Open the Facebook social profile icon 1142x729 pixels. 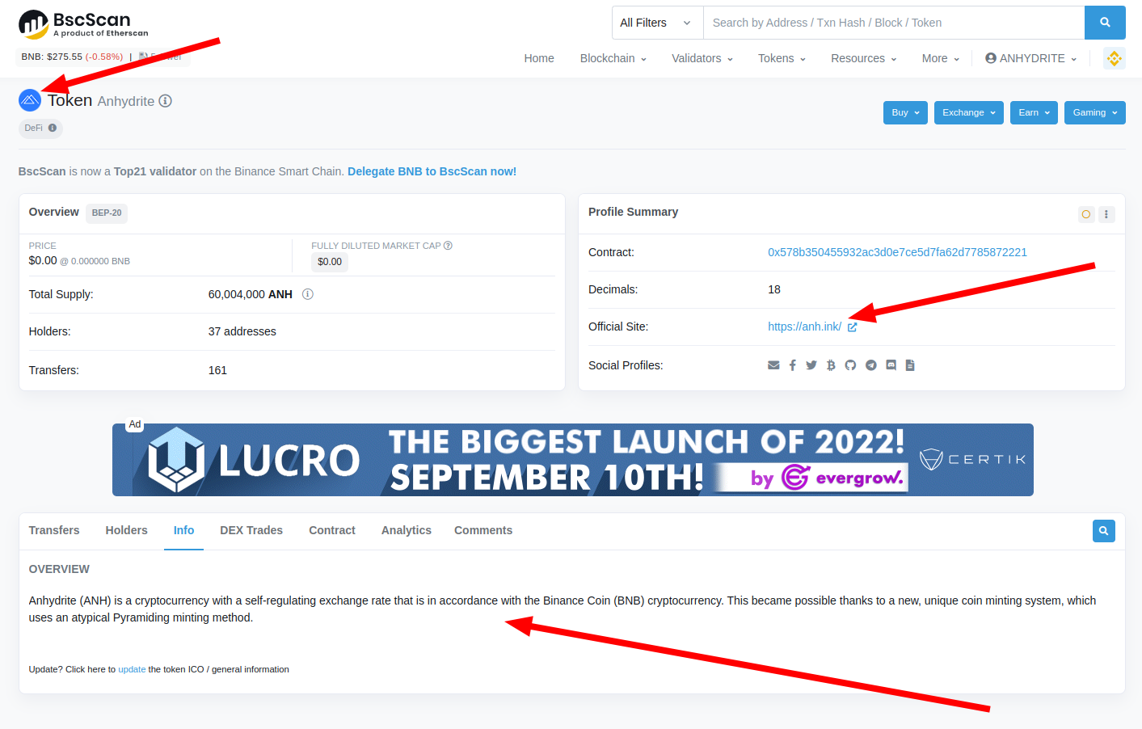(793, 365)
